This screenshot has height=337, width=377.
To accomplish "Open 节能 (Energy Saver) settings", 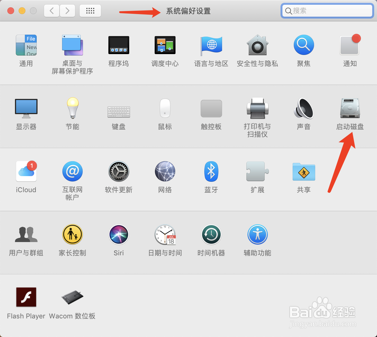I will click(x=72, y=108).
